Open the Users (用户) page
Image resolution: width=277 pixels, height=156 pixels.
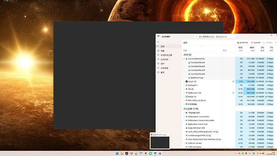coord(169,64)
